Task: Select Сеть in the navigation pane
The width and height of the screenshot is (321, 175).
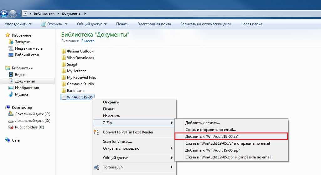Action: [16, 140]
